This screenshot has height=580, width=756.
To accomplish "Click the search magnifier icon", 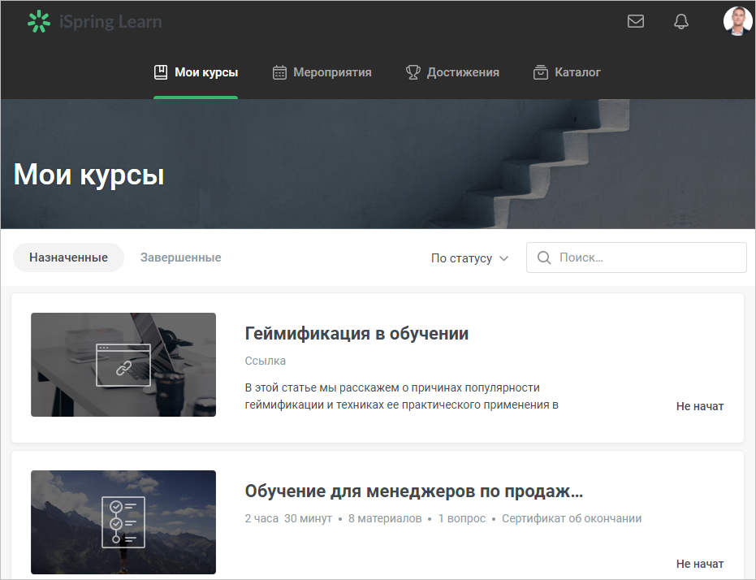I will (544, 258).
